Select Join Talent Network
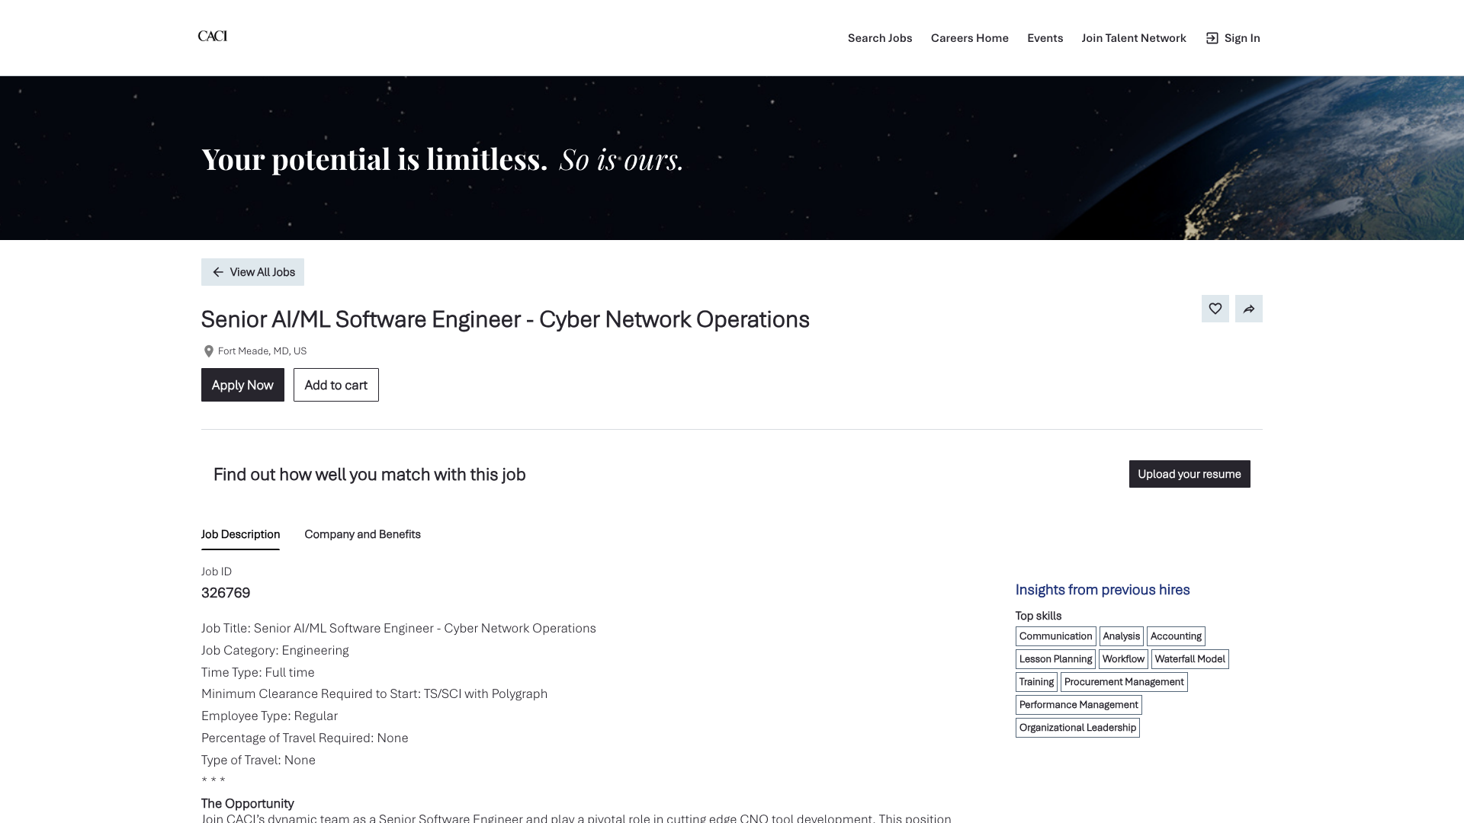Screen dimensions: 1464x823 pyautogui.click(x=1134, y=38)
